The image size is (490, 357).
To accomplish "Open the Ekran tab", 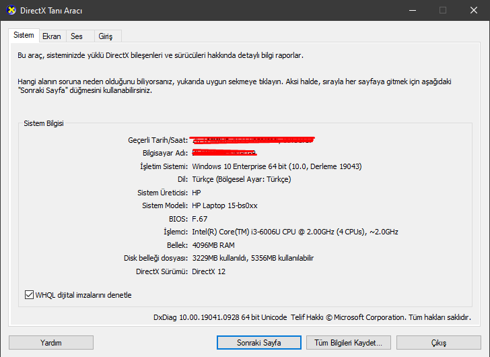I will (x=52, y=36).
